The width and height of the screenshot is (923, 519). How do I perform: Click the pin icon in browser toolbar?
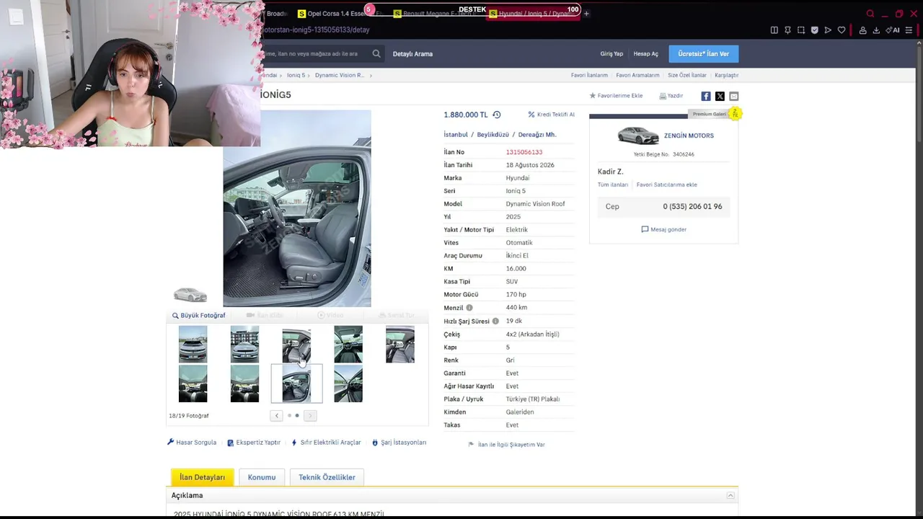pyautogui.click(x=787, y=30)
